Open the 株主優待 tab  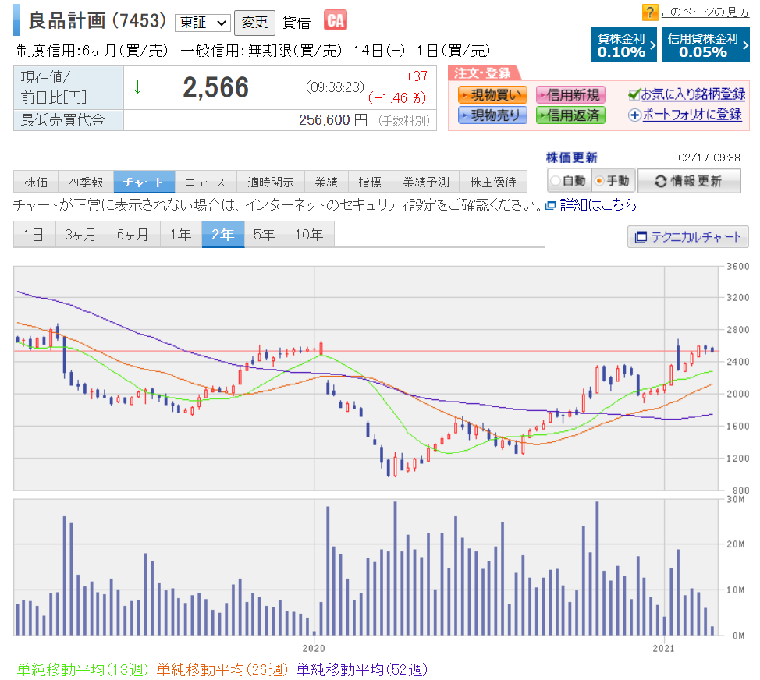click(493, 182)
